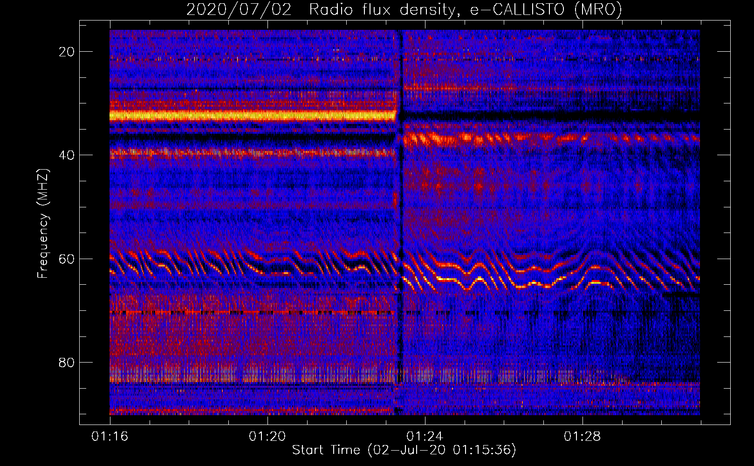Screen dimensions: 754x466
Task: Click the '40' frequency tick label
Action: tap(67, 155)
